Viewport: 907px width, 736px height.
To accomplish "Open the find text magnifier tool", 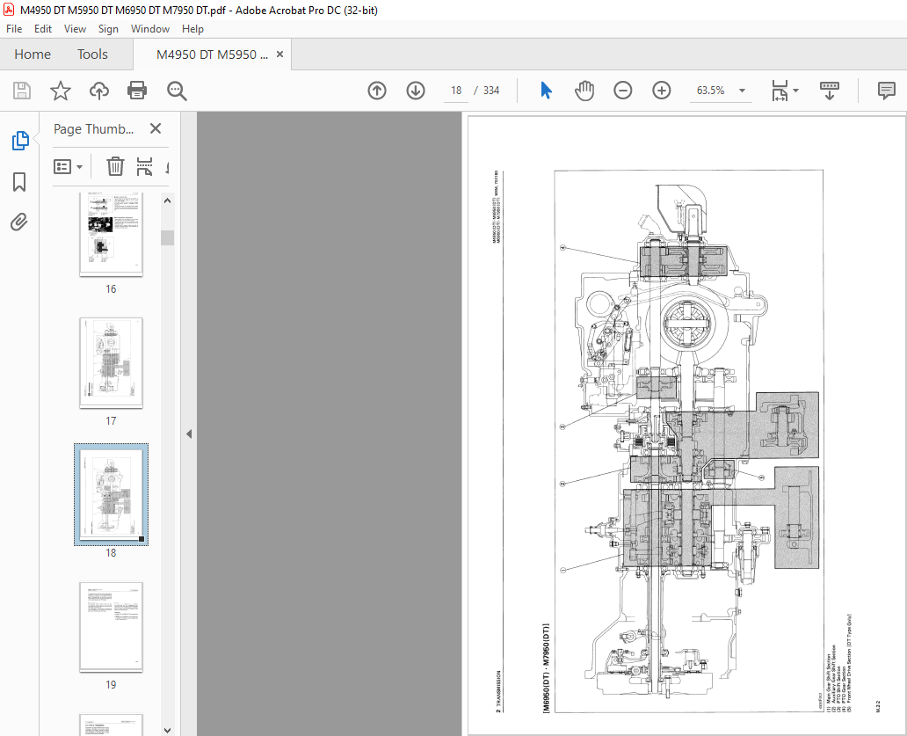I will (177, 91).
